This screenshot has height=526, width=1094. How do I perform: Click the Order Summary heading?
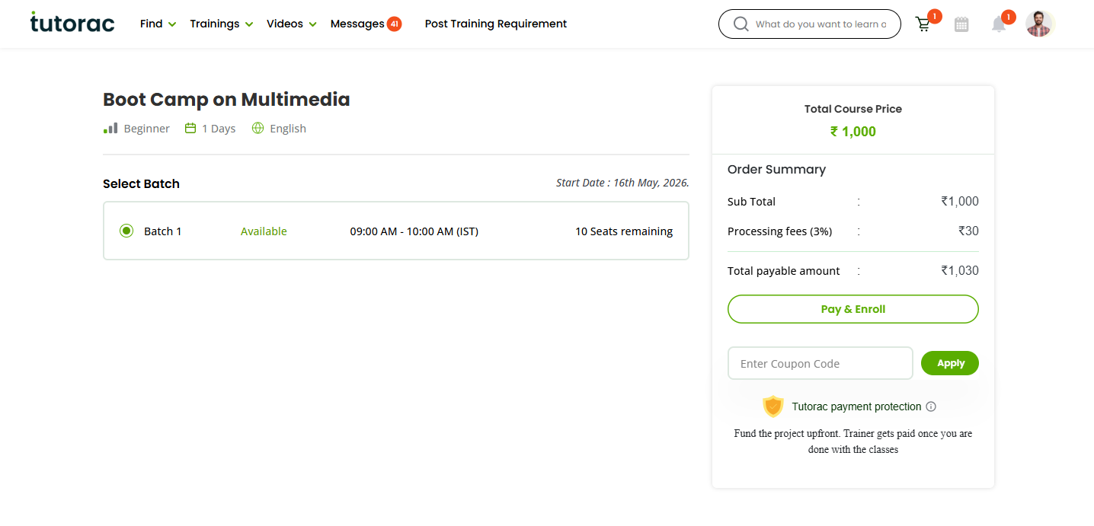click(776, 169)
